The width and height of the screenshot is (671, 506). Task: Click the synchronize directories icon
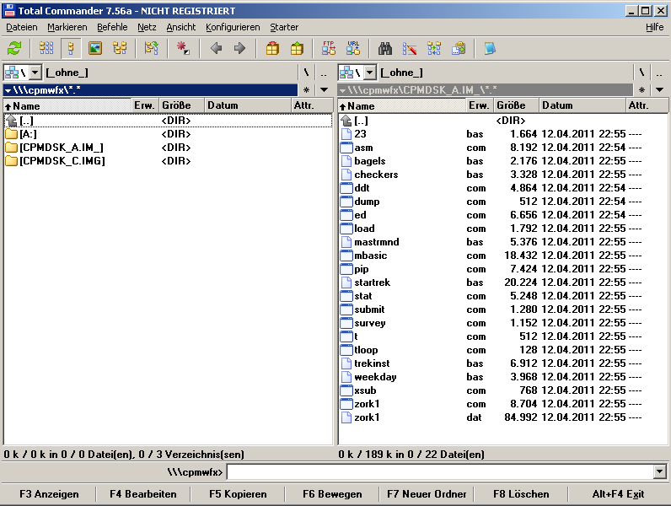pos(434,48)
